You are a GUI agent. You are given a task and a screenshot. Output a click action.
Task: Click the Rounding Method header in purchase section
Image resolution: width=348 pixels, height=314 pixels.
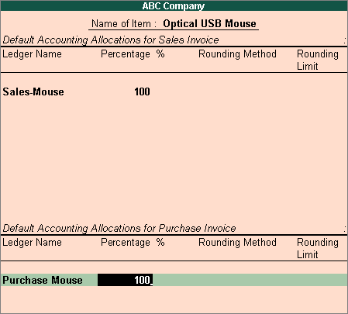pos(237,243)
